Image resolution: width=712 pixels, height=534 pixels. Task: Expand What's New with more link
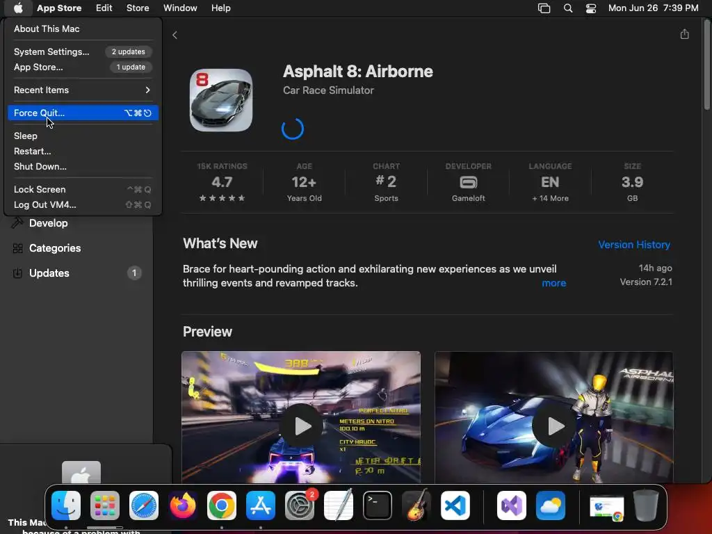pyautogui.click(x=553, y=283)
